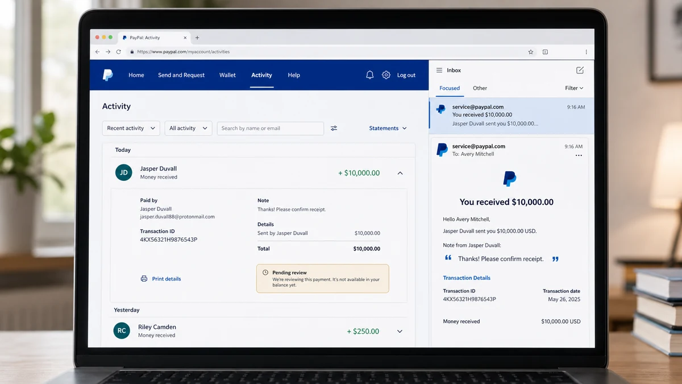Click May 26, 2025 transaction date
The image size is (682, 384).
click(x=564, y=299)
